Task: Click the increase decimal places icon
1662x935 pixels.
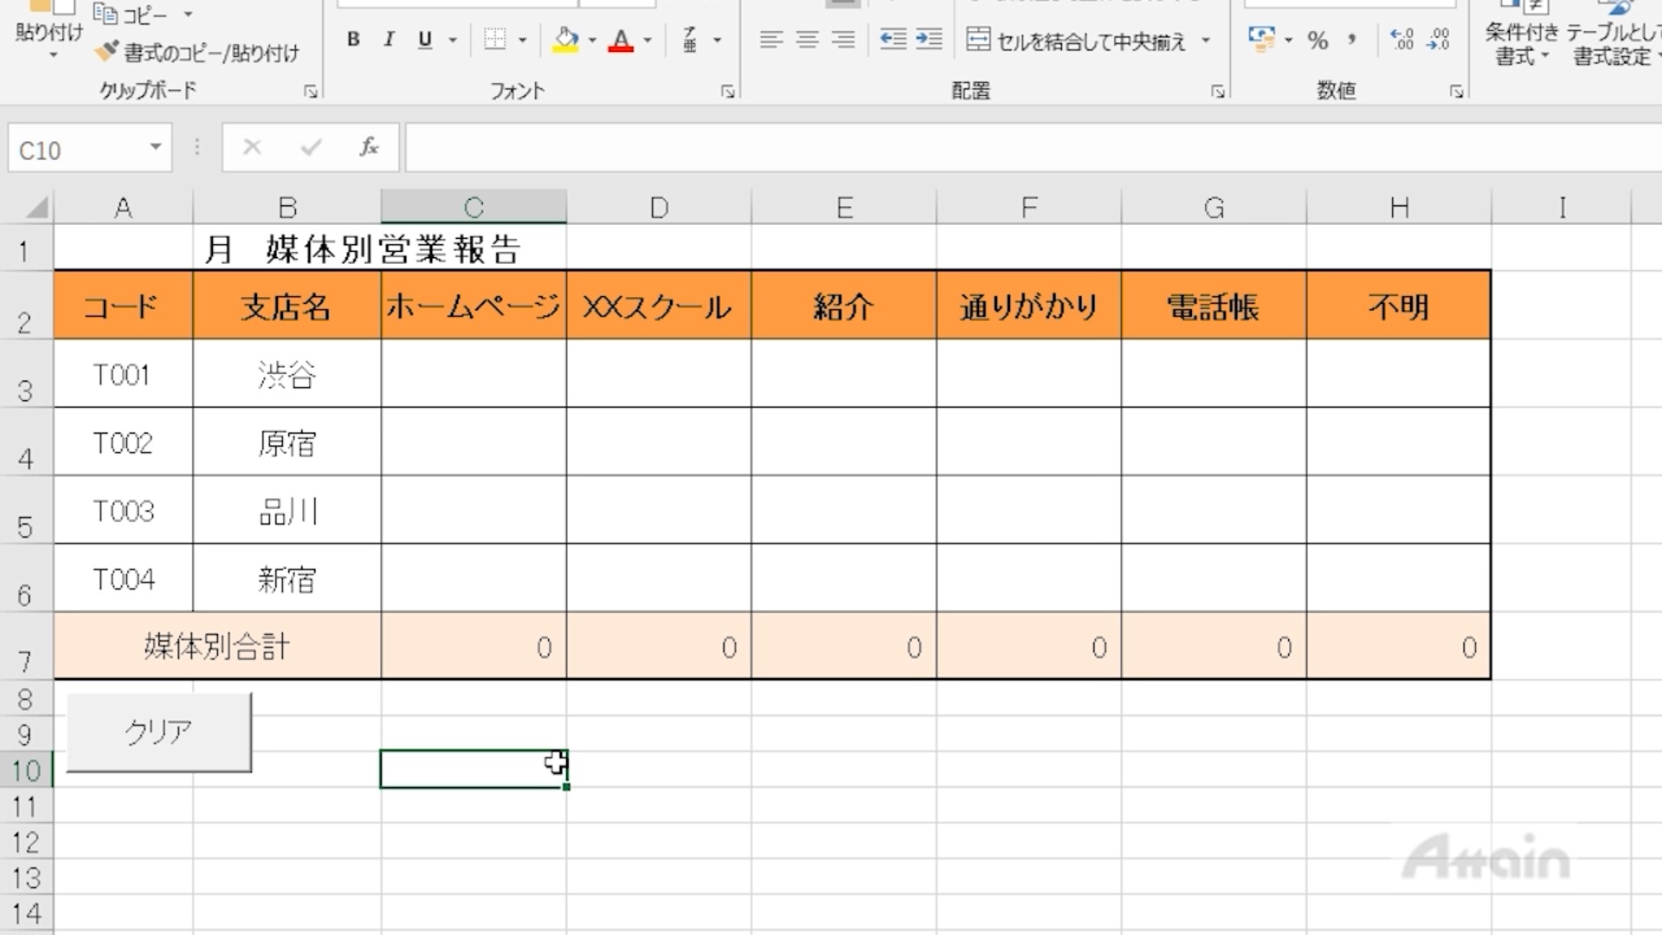Action: coord(1401,40)
